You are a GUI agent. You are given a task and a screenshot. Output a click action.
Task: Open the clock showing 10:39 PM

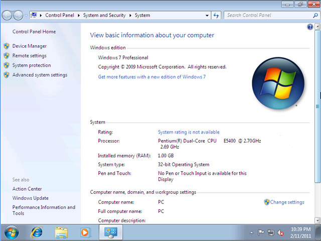coord(300,232)
